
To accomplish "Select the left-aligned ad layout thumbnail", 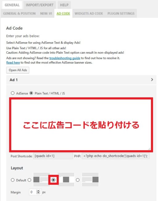I will point(41,179).
